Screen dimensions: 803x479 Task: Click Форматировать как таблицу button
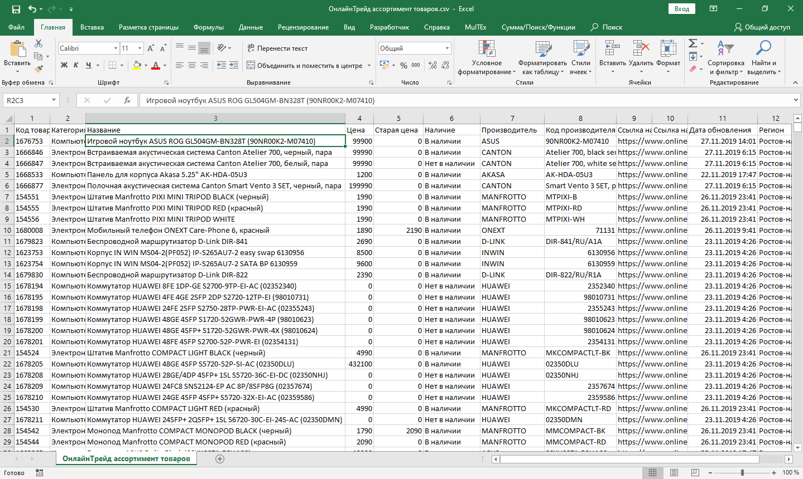[x=542, y=58]
